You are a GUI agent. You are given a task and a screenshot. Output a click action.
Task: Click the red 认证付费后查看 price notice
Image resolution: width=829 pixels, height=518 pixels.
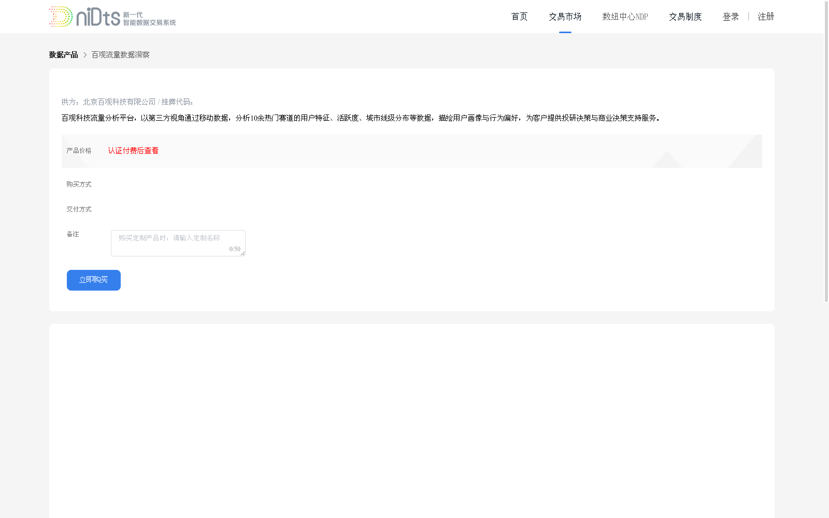click(x=133, y=151)
